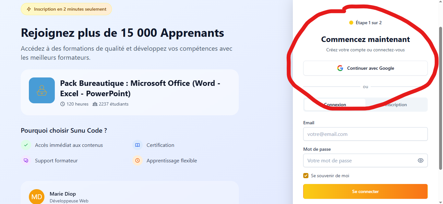Click the yellow Étape 1 sur 2 indicator

coord(365,23)
